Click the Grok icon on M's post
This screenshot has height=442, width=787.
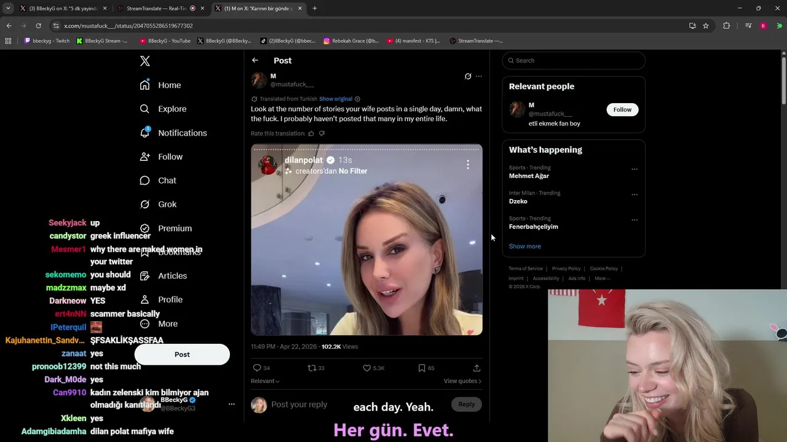pyautogui.click(x=468, y=76)
